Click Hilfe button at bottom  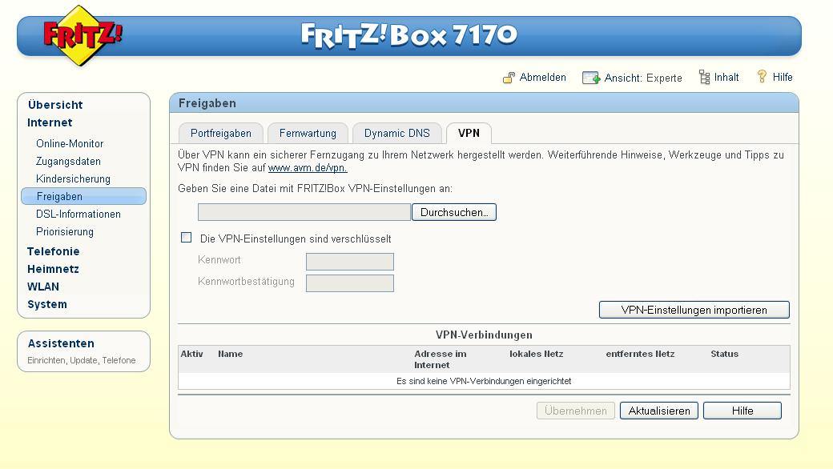(742, 411)
